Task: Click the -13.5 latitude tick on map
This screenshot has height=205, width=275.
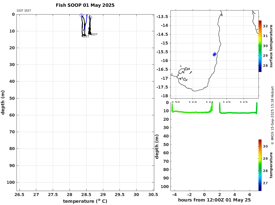Action: pos(162,17)
